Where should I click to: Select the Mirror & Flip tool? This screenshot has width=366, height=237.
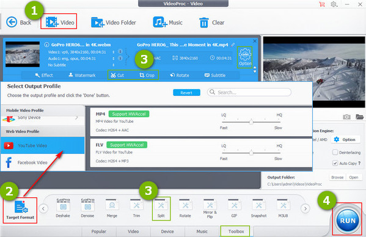pyautogui.click(x=210, y=209)
